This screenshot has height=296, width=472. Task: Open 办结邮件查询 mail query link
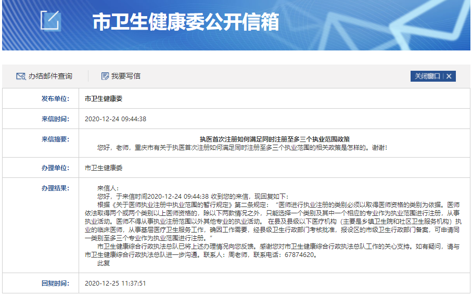coord(50,76)
